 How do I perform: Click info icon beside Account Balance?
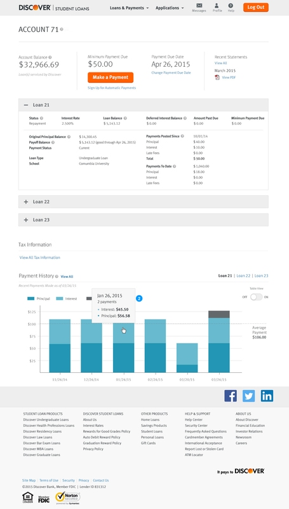[x=50, y=57]
